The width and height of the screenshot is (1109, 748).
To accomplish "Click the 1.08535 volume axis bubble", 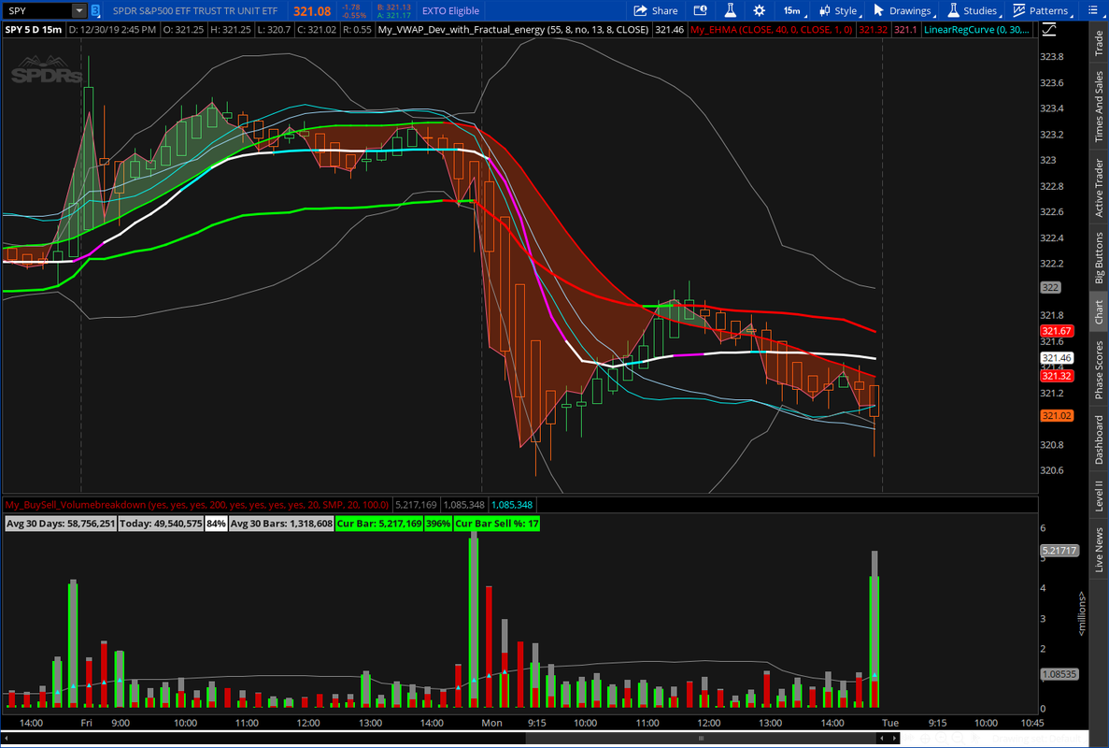I will tap(1059, 674).
